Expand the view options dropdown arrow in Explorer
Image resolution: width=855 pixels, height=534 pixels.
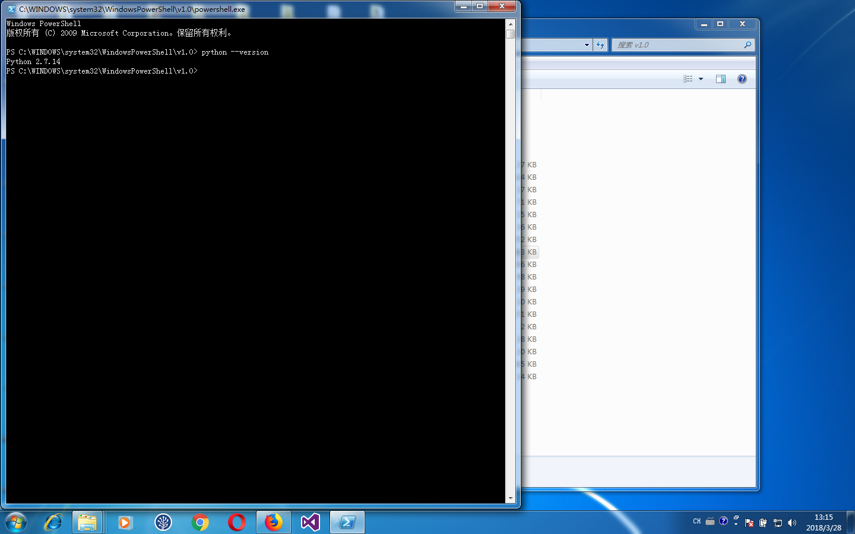[701, 79]
